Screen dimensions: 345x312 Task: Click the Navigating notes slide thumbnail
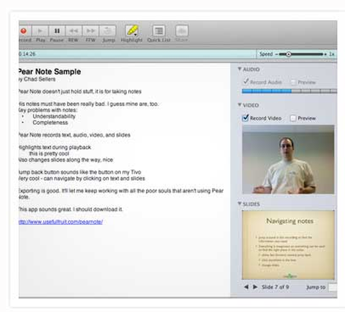point(288,245)
